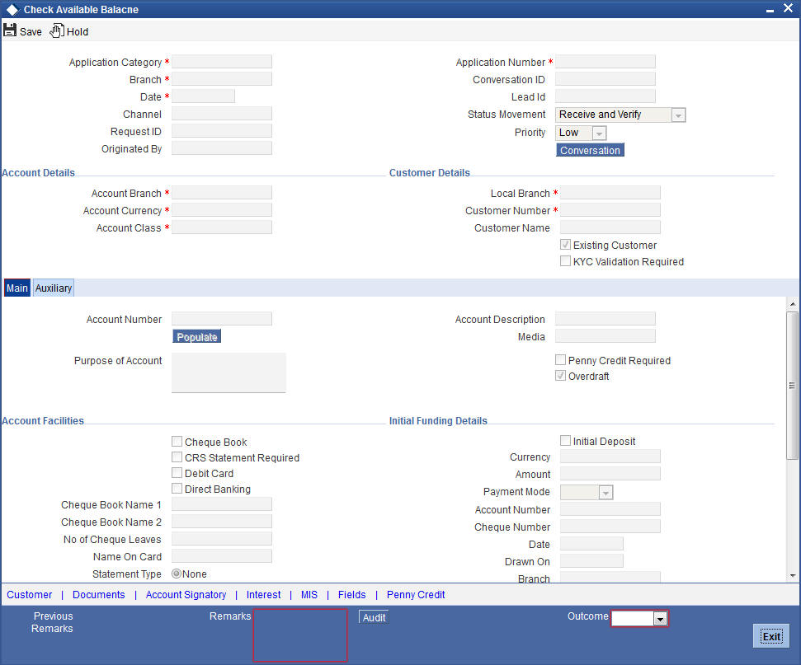Click the Media field
Image resolution: width=801 pixels, height=665 pixels.
(x=605, y=336)
